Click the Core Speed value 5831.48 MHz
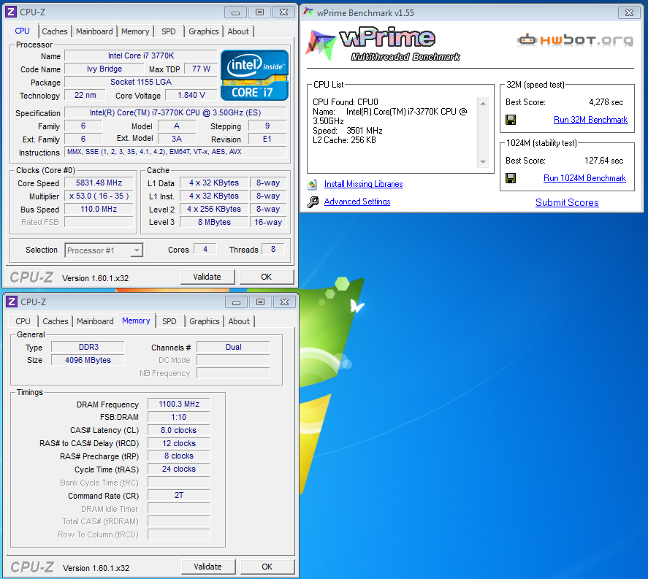648x579 pixels. pos(99,183)
